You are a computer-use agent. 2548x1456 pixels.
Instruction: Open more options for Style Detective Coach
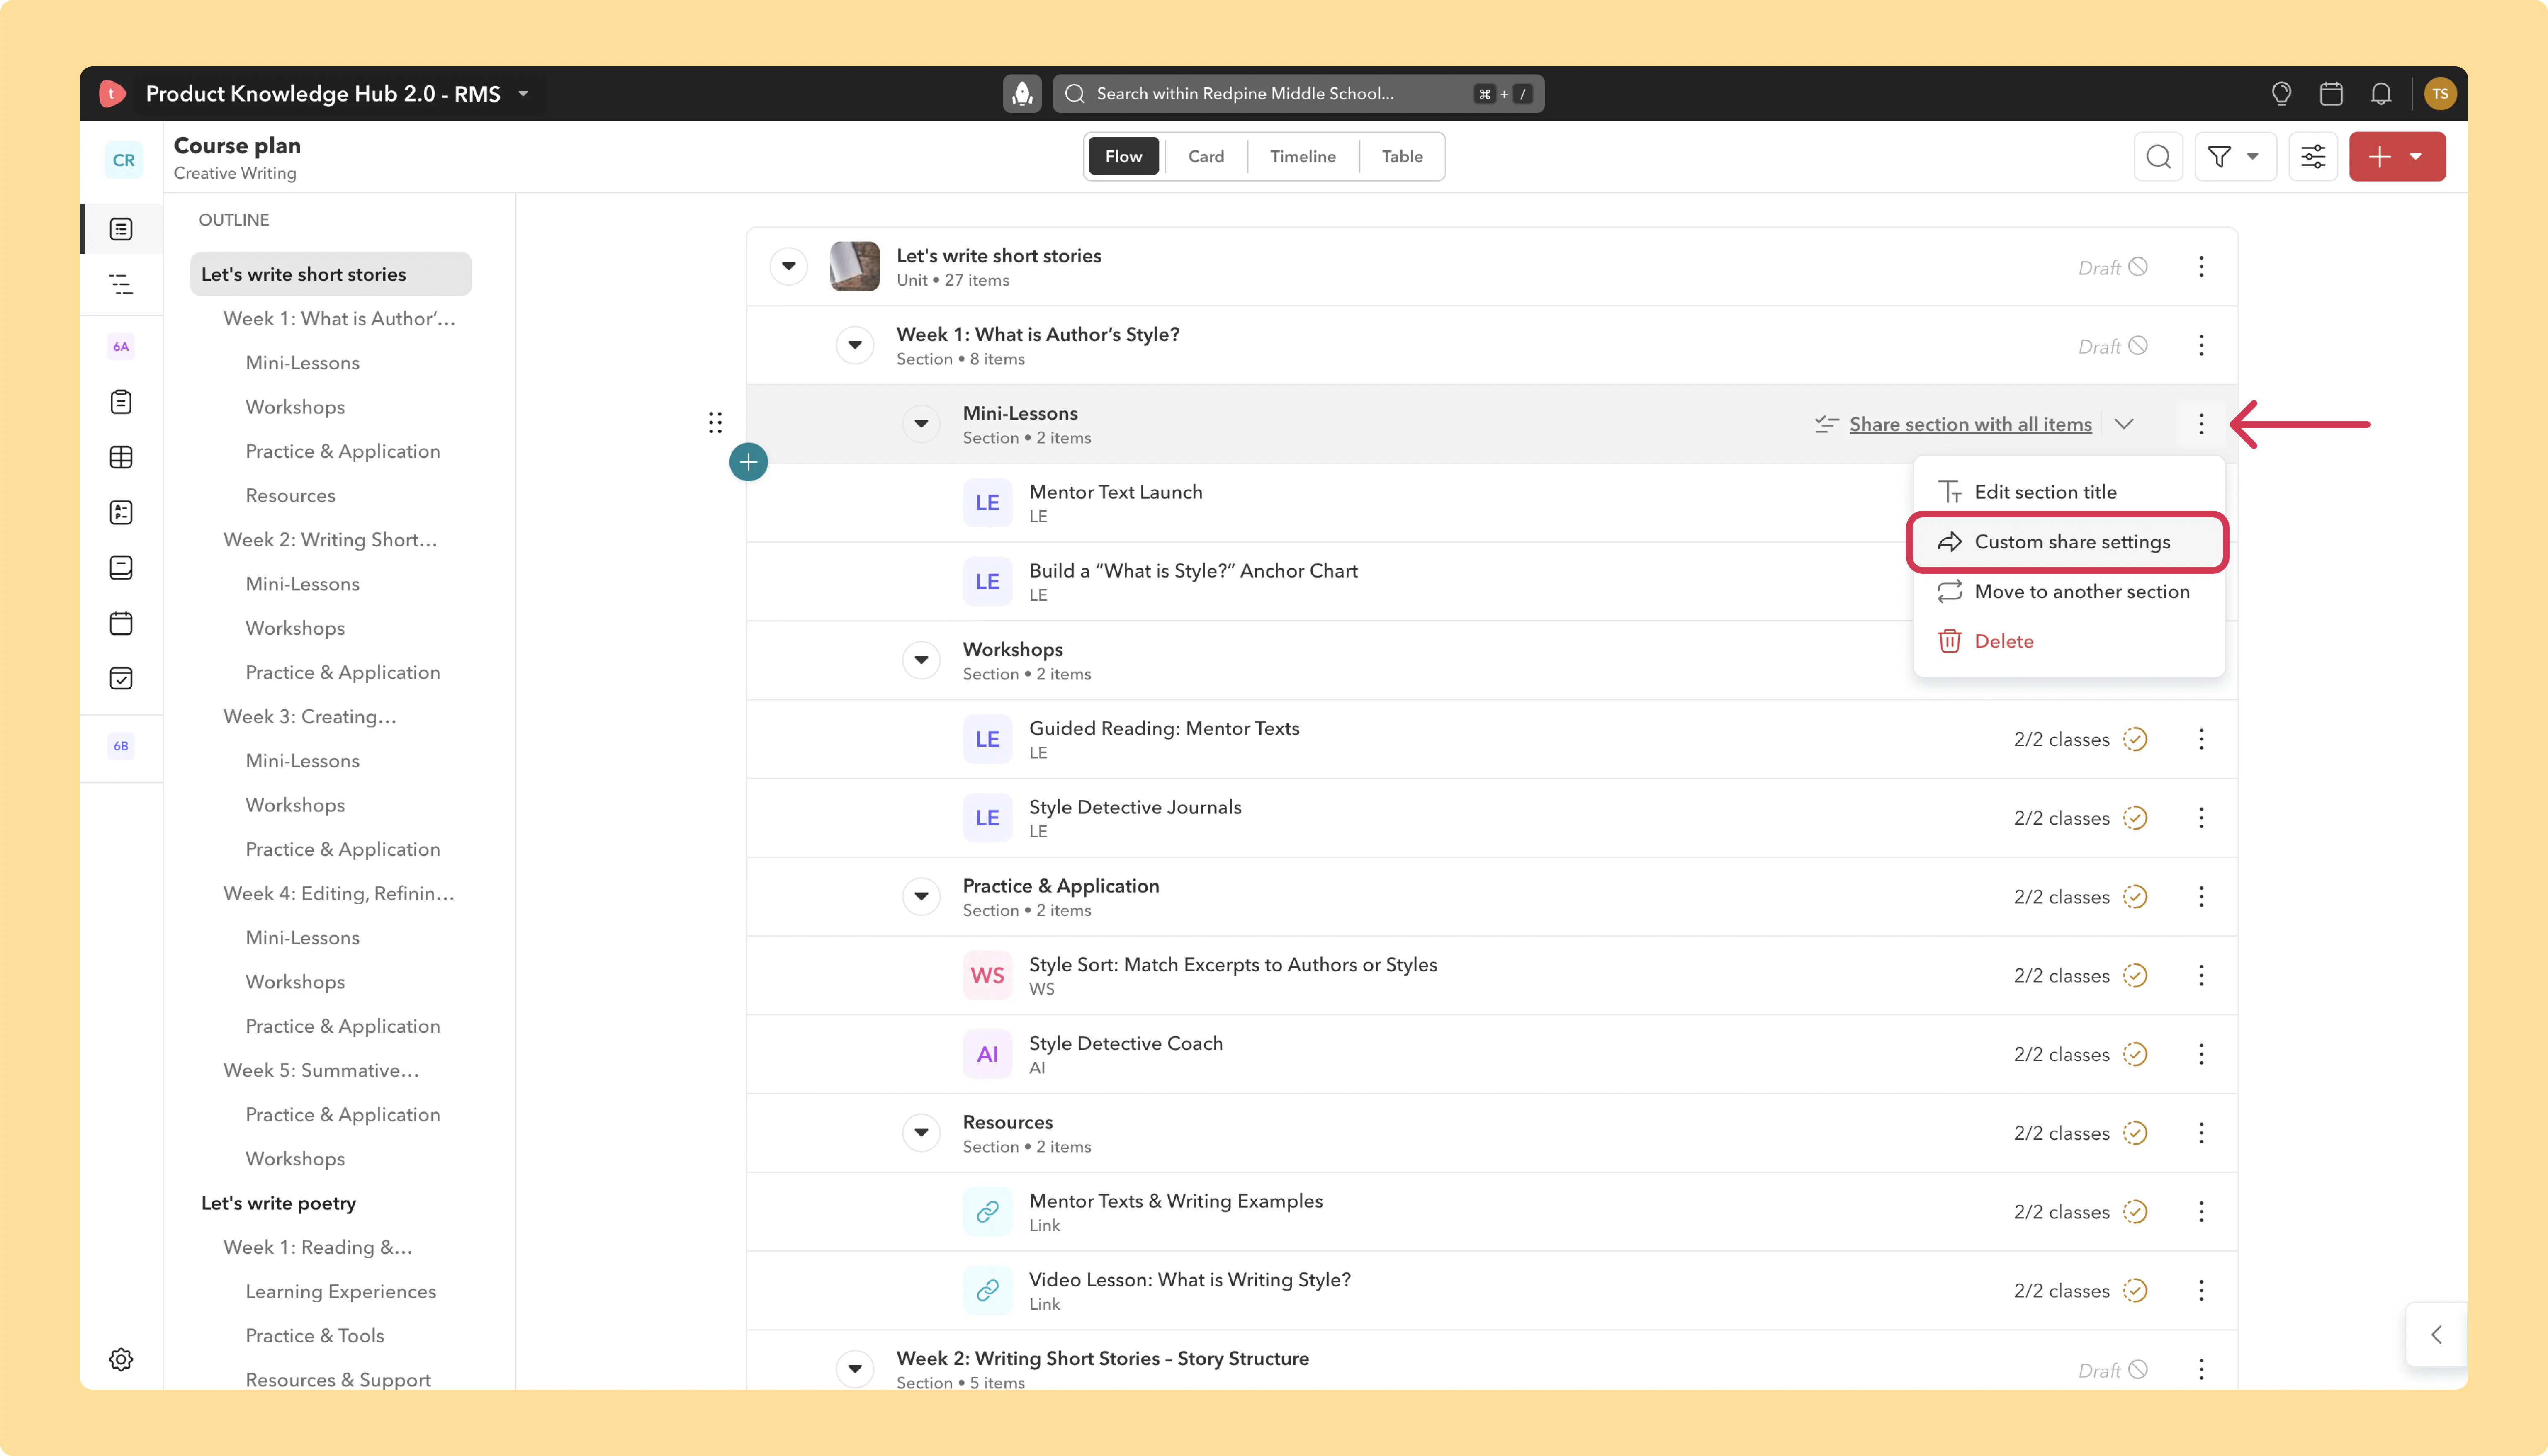click(2201, 1054)
